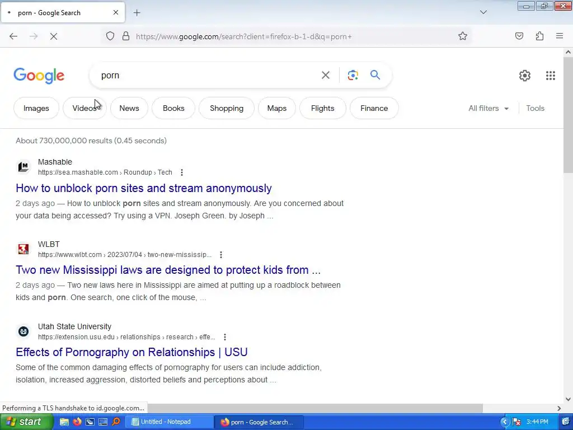Search by image with Google Lens
This screenshot has height=430, width=573.
coord(353,76)
